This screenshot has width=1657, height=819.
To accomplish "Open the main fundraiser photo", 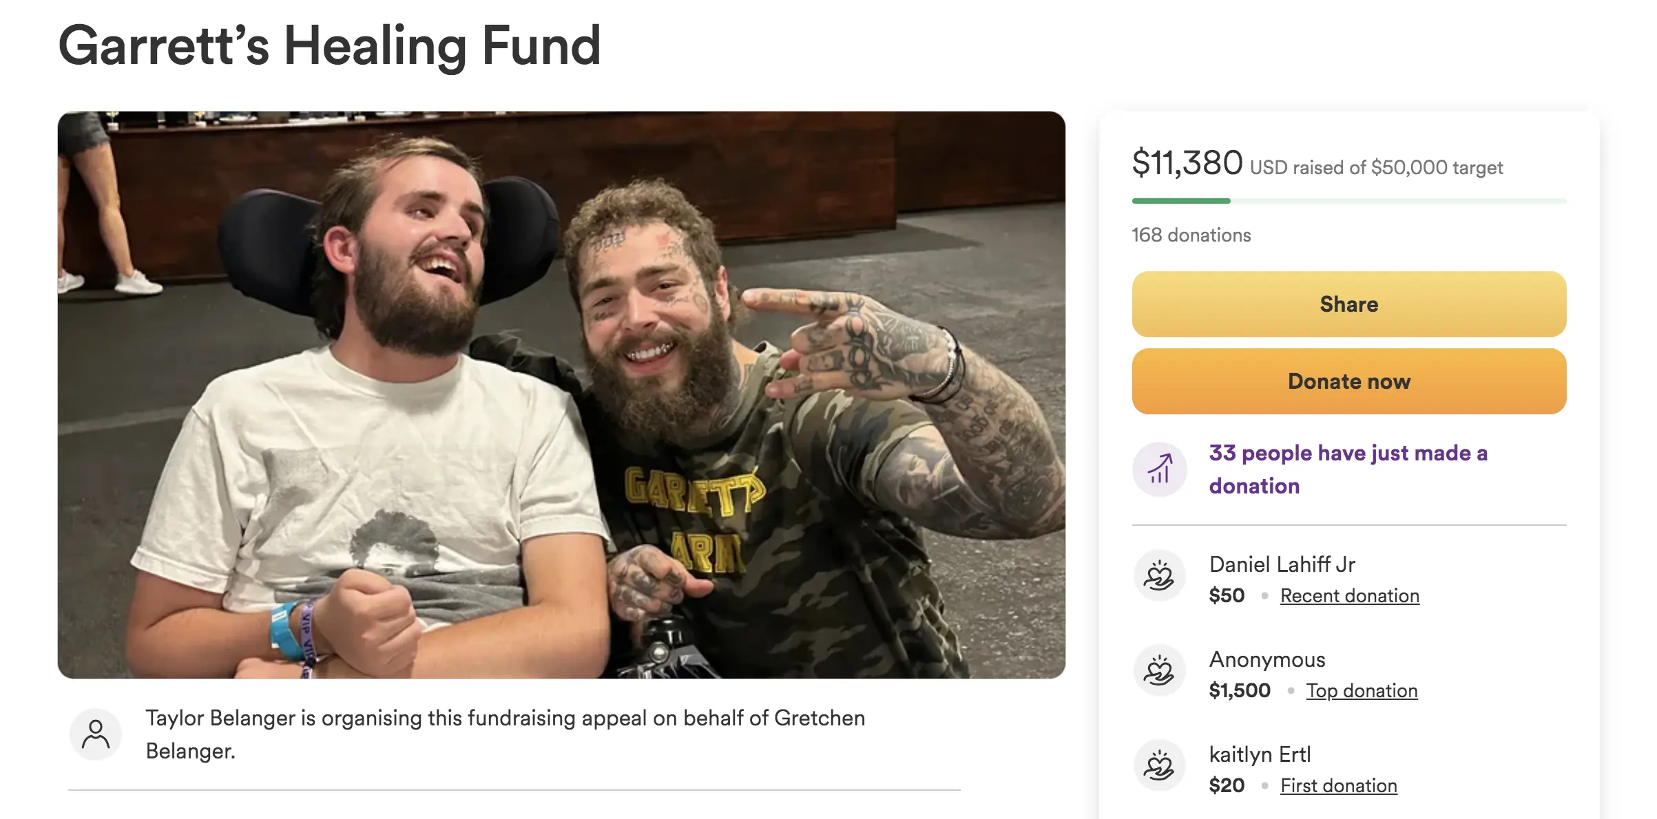I will tap(561, 394).
